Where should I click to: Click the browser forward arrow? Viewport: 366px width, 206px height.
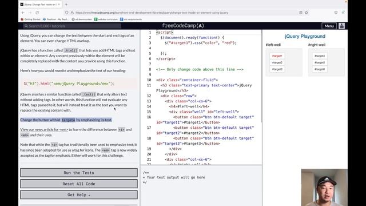pyautogui.click(x=30, y=13)
